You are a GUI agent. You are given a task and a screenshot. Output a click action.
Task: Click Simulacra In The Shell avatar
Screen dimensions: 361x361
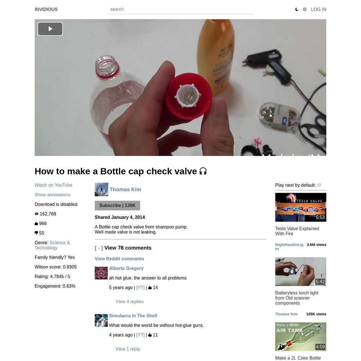101,321
